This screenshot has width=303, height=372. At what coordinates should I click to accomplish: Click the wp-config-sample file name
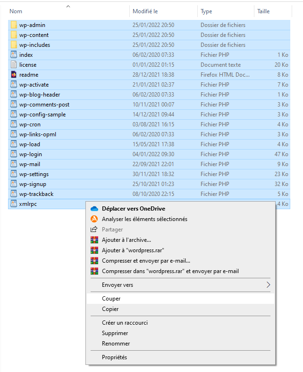point(42,115)
